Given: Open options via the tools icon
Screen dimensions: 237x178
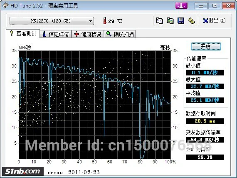Looking at the screenshot, I should pyautogui.click(x=192, y=21).
